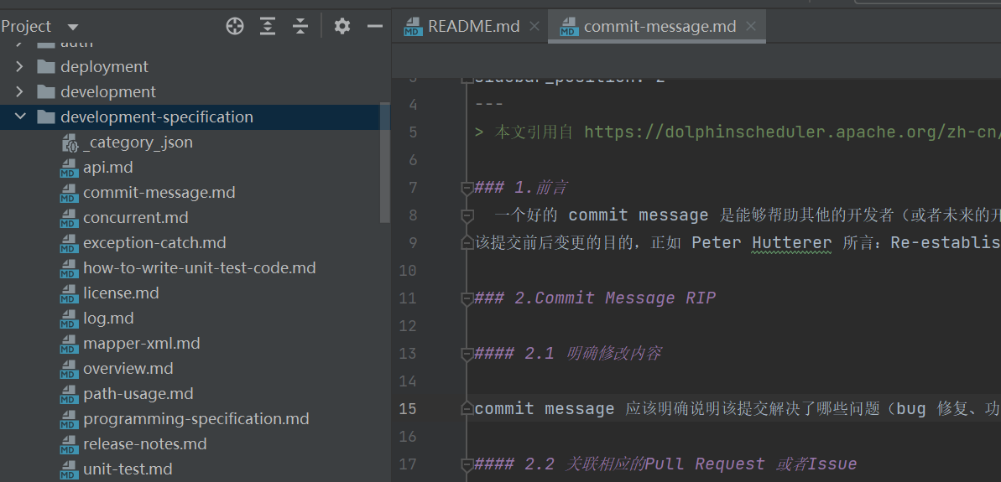Fold the '### 2.Commit Message RIP' section
Screen dimensions: 1001x482
(x=467, y=298)
